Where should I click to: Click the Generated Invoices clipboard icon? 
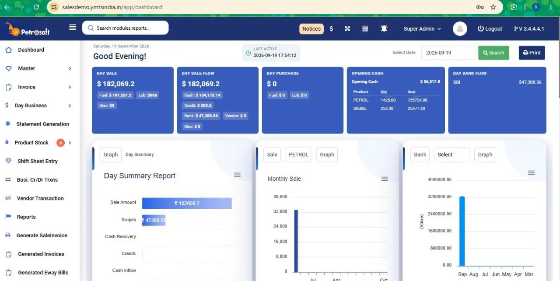pos(8,254)
